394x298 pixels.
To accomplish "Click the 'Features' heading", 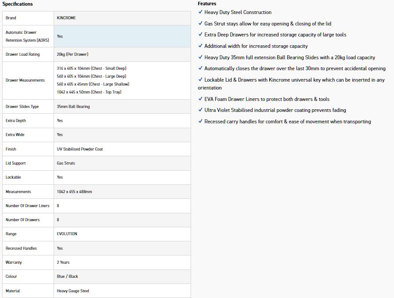I will point(207,4).
